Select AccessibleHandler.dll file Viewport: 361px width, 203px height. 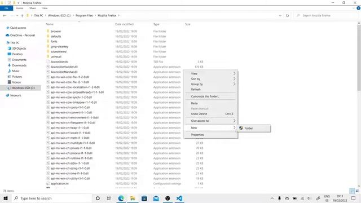(64, 67)
